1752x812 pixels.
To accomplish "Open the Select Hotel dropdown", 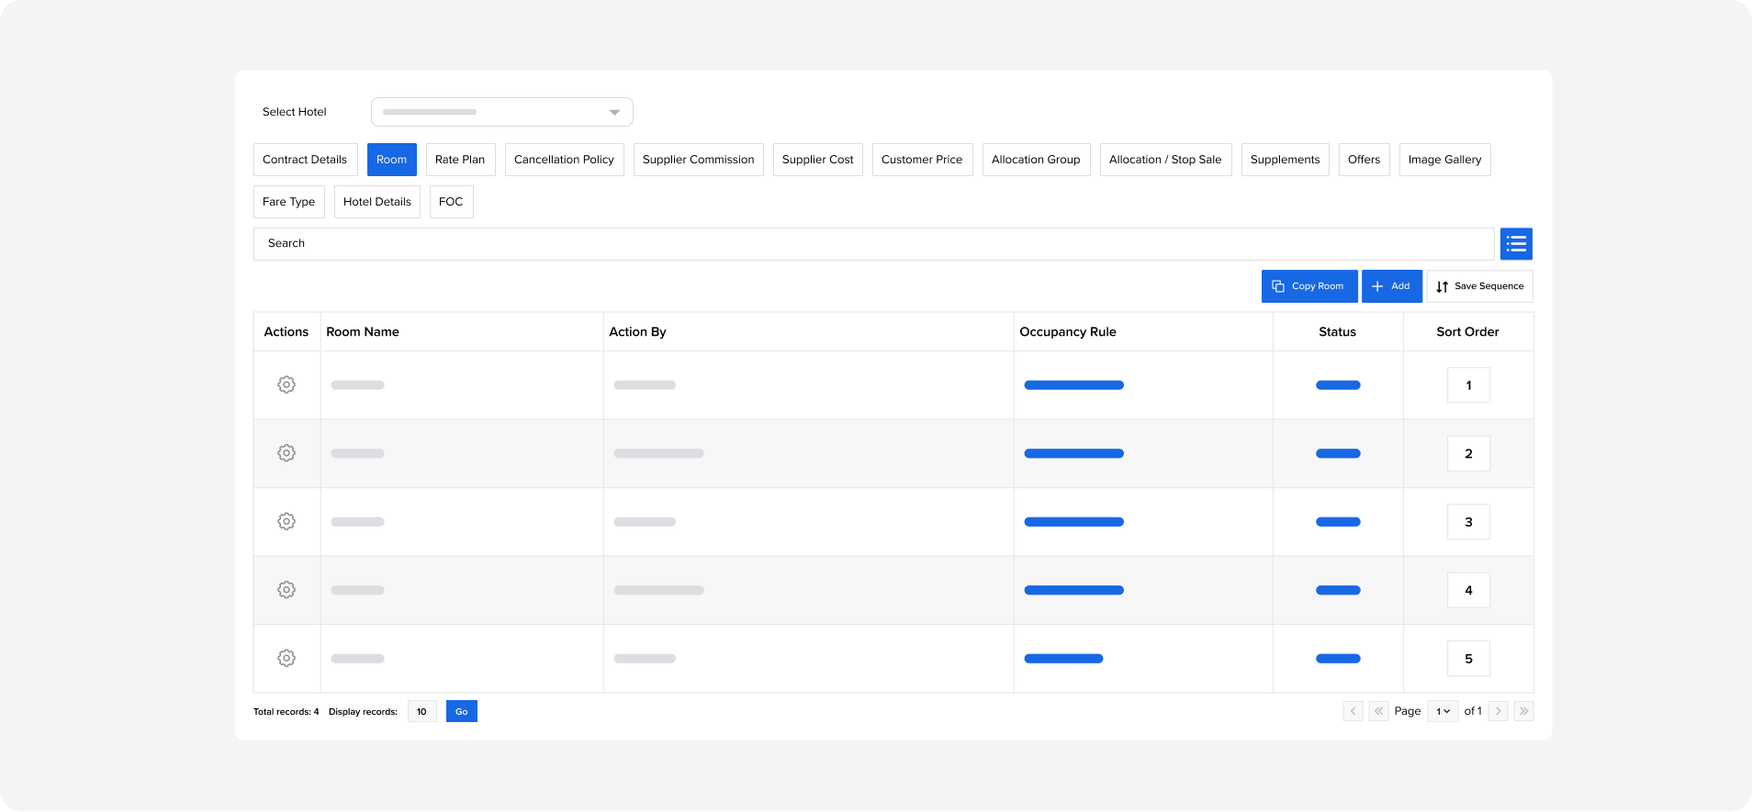I will tap(502, 112).
